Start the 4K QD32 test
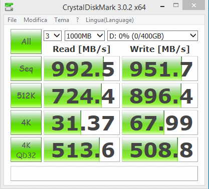 click(26, 149)
